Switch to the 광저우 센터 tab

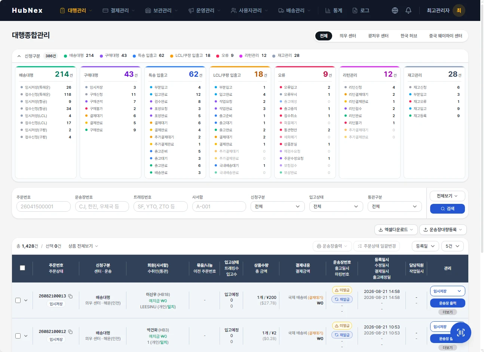coord(378,36)
